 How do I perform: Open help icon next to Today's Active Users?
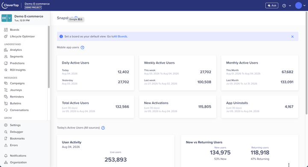pyautogui.click(x=103, y=128)
